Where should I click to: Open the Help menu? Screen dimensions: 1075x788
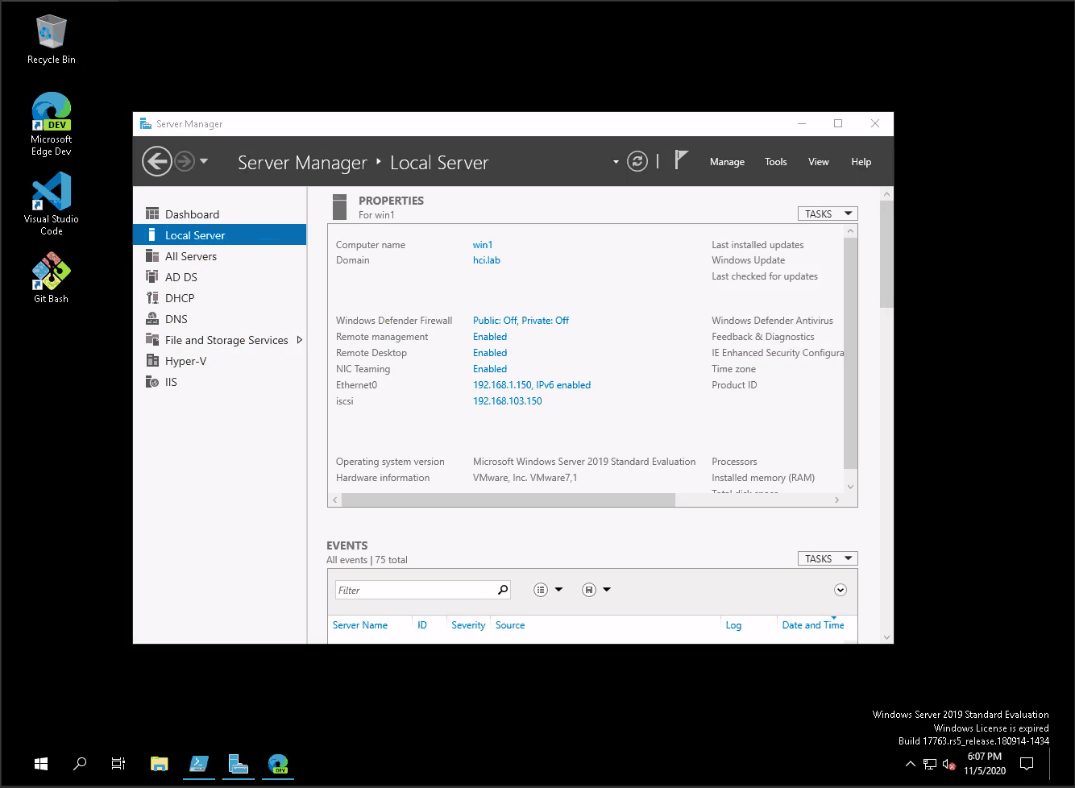861,162
